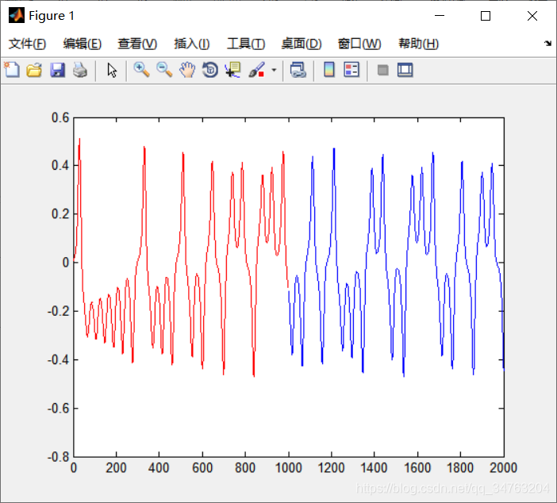Insert a legend using the toolbar icon
The height and width of the screenshot is (503, 557).
tap(351, 70)
